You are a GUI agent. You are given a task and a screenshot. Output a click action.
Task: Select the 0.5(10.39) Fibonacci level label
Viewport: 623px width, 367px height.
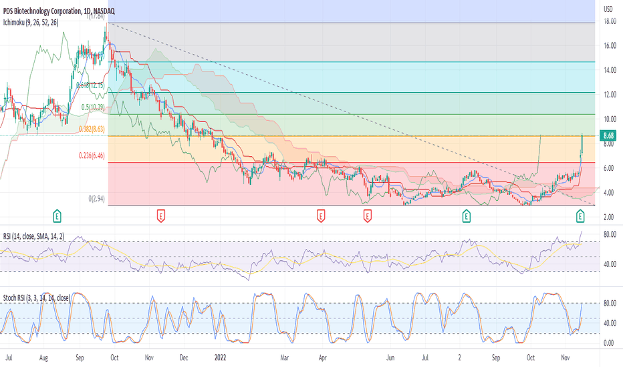93,107
